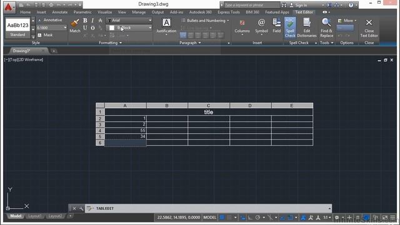Expand the Paragraph panel
The image size is (400, 225).
pyautogui.click(x=190, y=43)
